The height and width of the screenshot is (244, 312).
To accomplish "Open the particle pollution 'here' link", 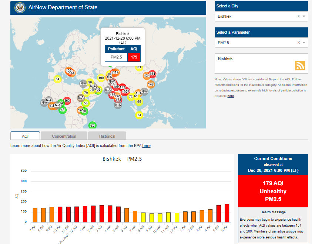I will [x=231, y=96].
